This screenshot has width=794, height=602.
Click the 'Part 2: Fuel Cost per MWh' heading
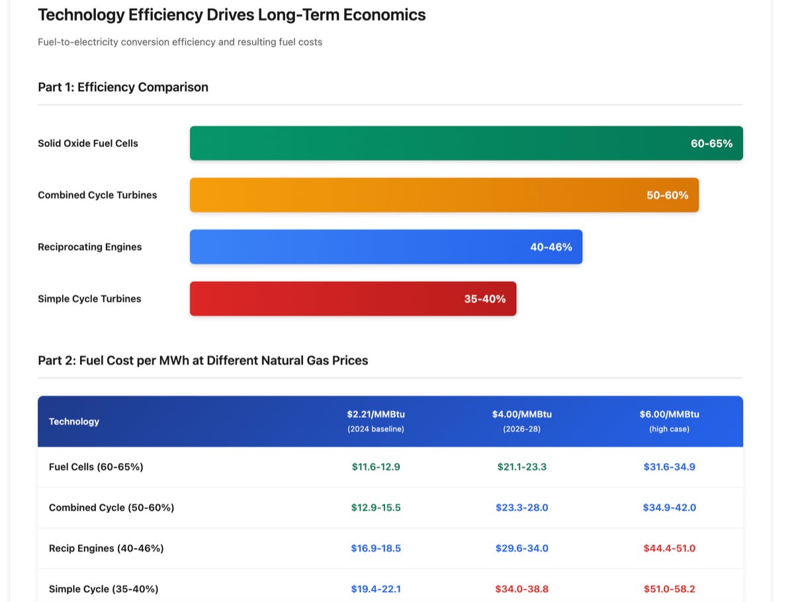coord(203,361)
